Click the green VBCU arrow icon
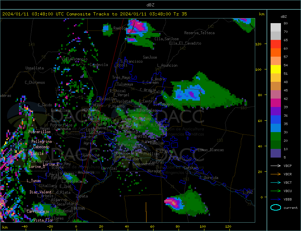The width and height of the screenshot is (301, 231). coord(276,191)
